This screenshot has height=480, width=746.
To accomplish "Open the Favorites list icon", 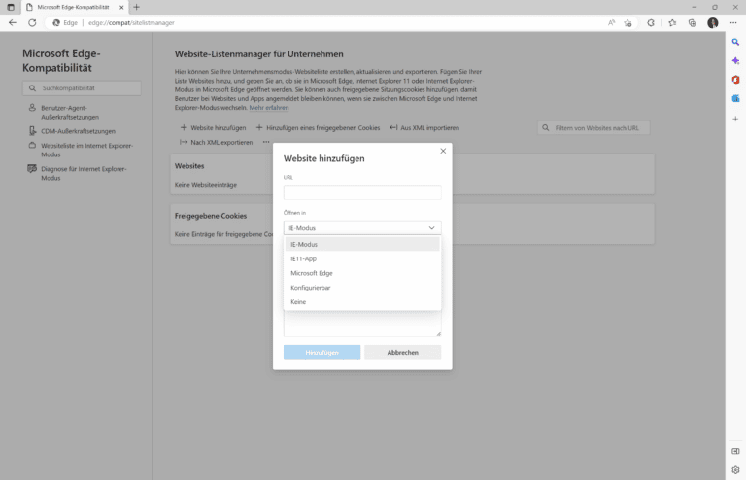I will click(x=672, y=23).
